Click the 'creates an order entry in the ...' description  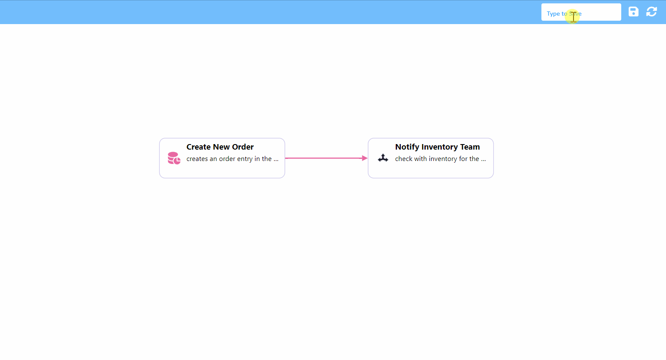[232, 159]
